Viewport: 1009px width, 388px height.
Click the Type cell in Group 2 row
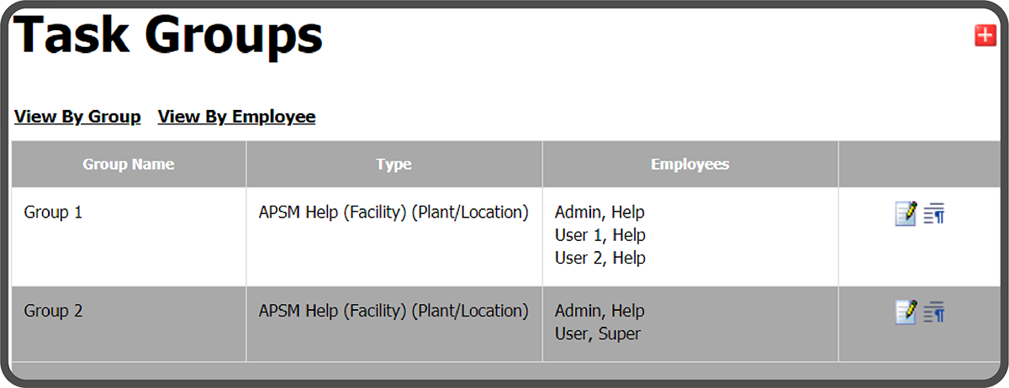tap(394, 323)
